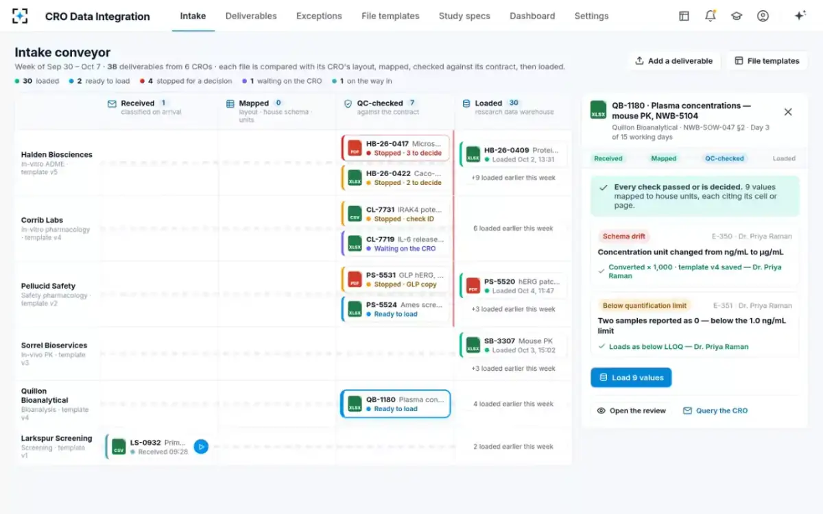Open the LS-0932 received card

tap(158, 447)
